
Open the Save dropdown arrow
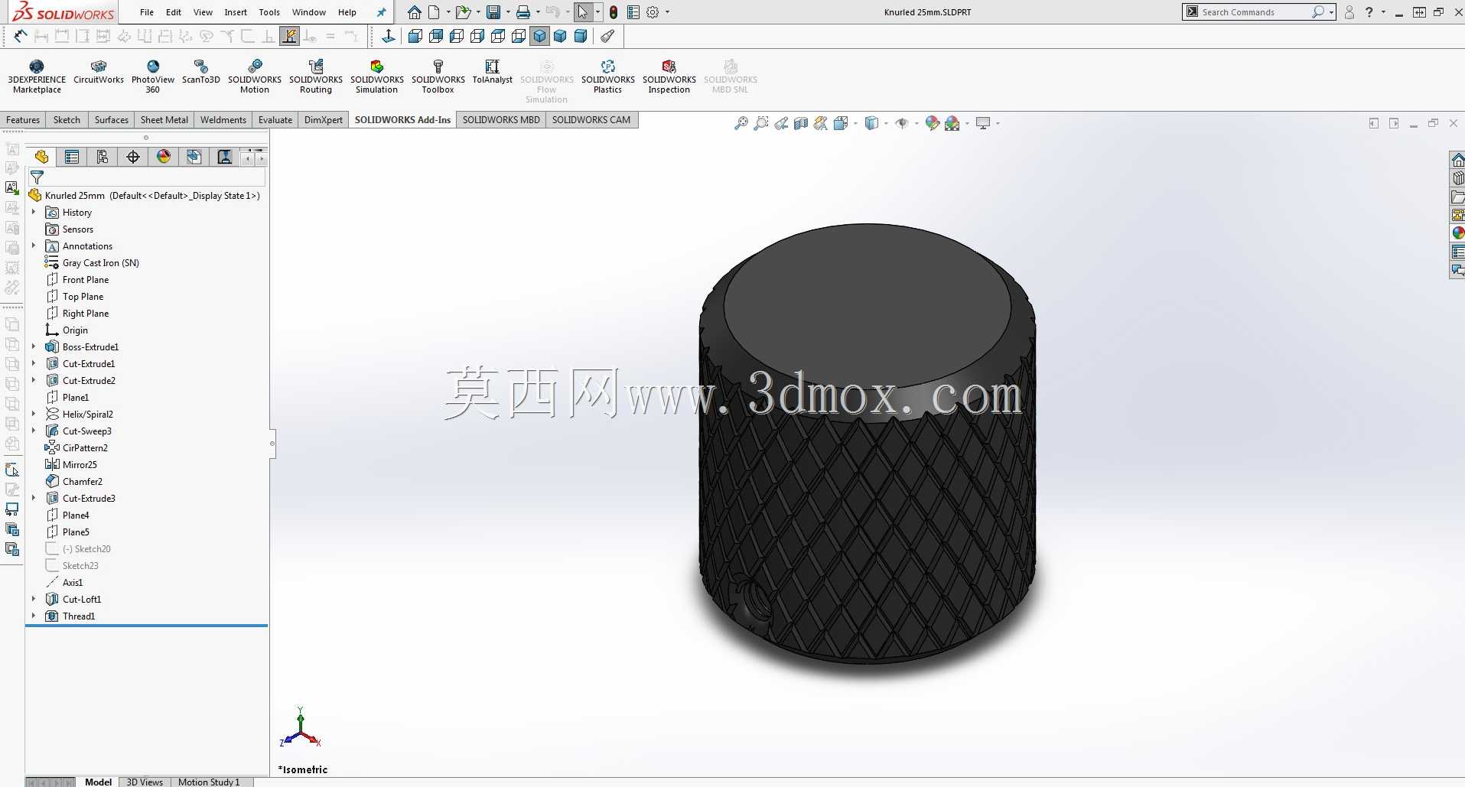pyautogui.click(x=507, y=12)
